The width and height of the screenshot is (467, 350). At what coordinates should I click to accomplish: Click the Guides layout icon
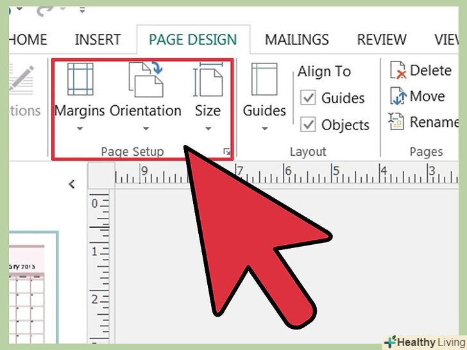point(264,79)
